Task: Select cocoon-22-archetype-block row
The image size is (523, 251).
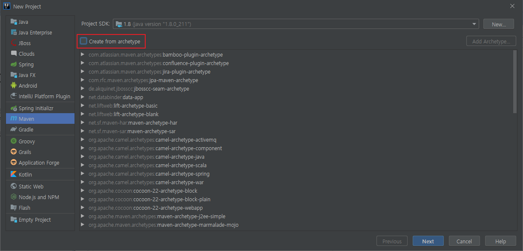Action: point(296,191)
